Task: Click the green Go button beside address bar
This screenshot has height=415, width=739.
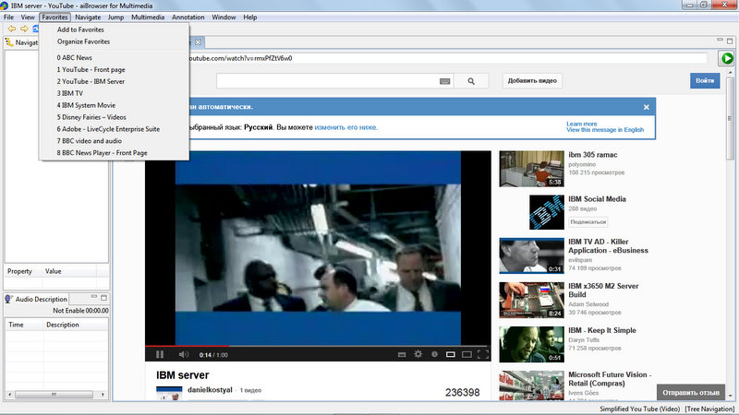Action: click(x=727, y=58)
